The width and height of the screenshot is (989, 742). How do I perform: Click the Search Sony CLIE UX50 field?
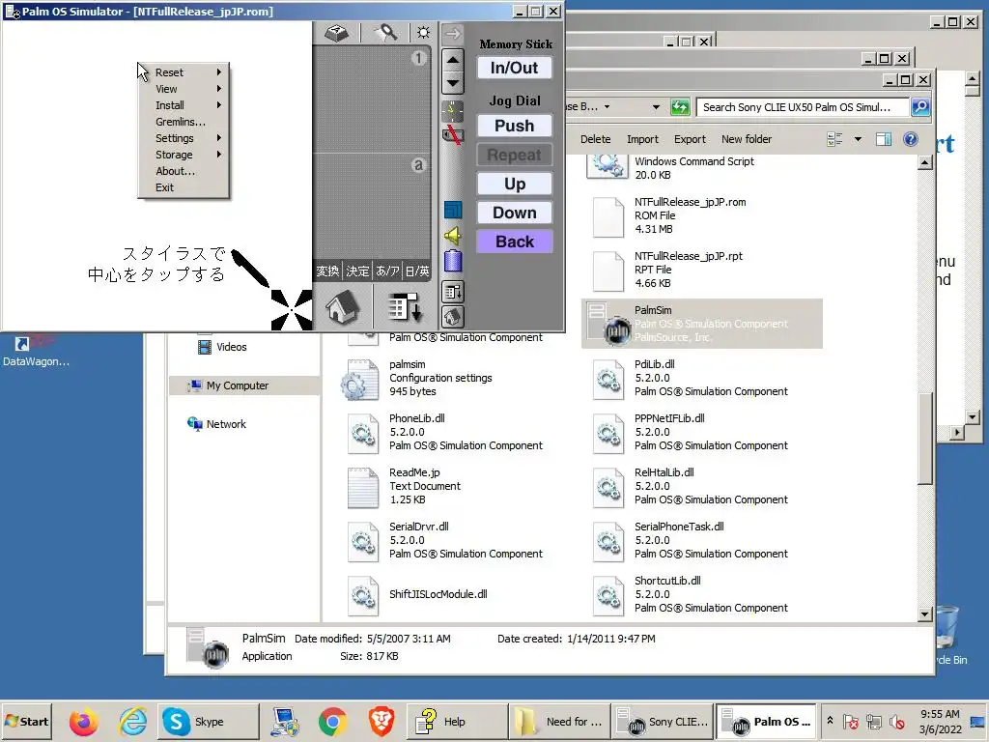[x=803, y=107]
